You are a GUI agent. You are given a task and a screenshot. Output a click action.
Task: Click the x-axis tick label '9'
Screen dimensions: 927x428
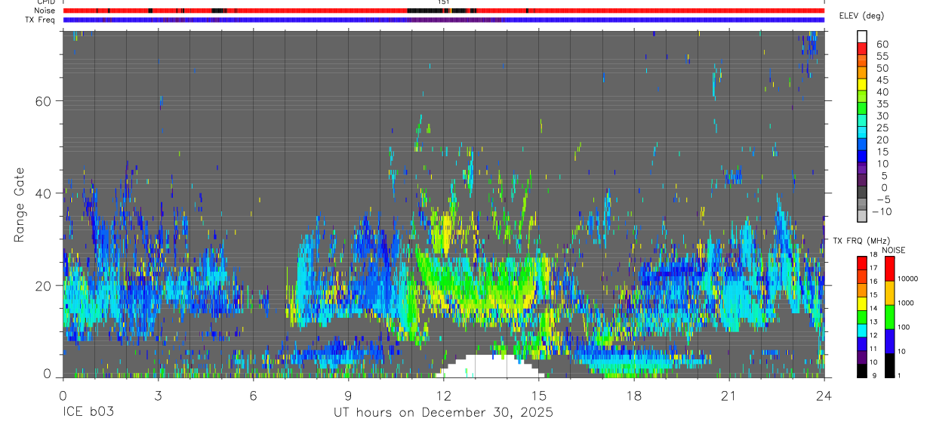tap(348, 397)
